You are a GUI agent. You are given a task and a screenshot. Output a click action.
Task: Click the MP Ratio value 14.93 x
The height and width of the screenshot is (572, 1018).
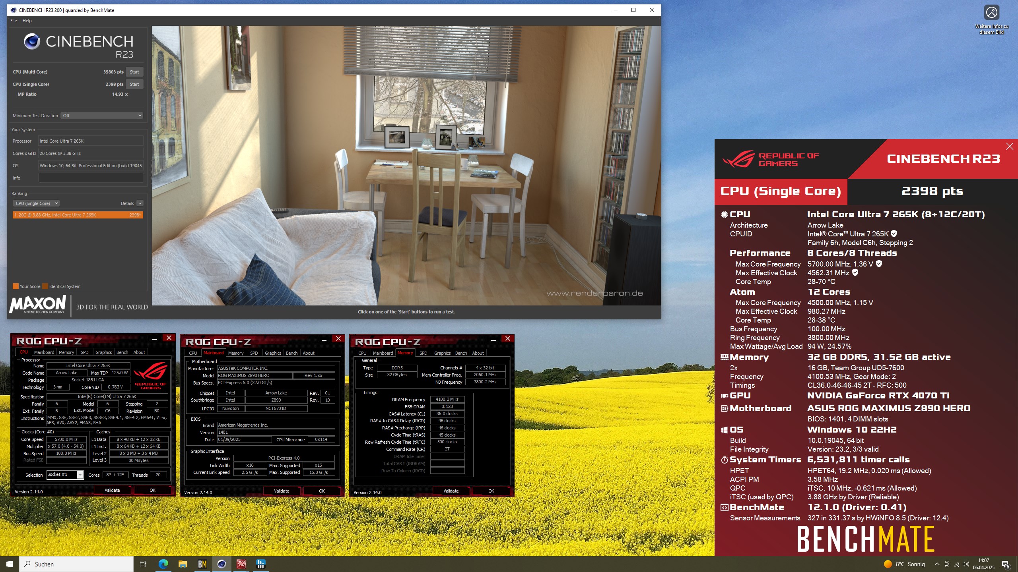point(120,94)
